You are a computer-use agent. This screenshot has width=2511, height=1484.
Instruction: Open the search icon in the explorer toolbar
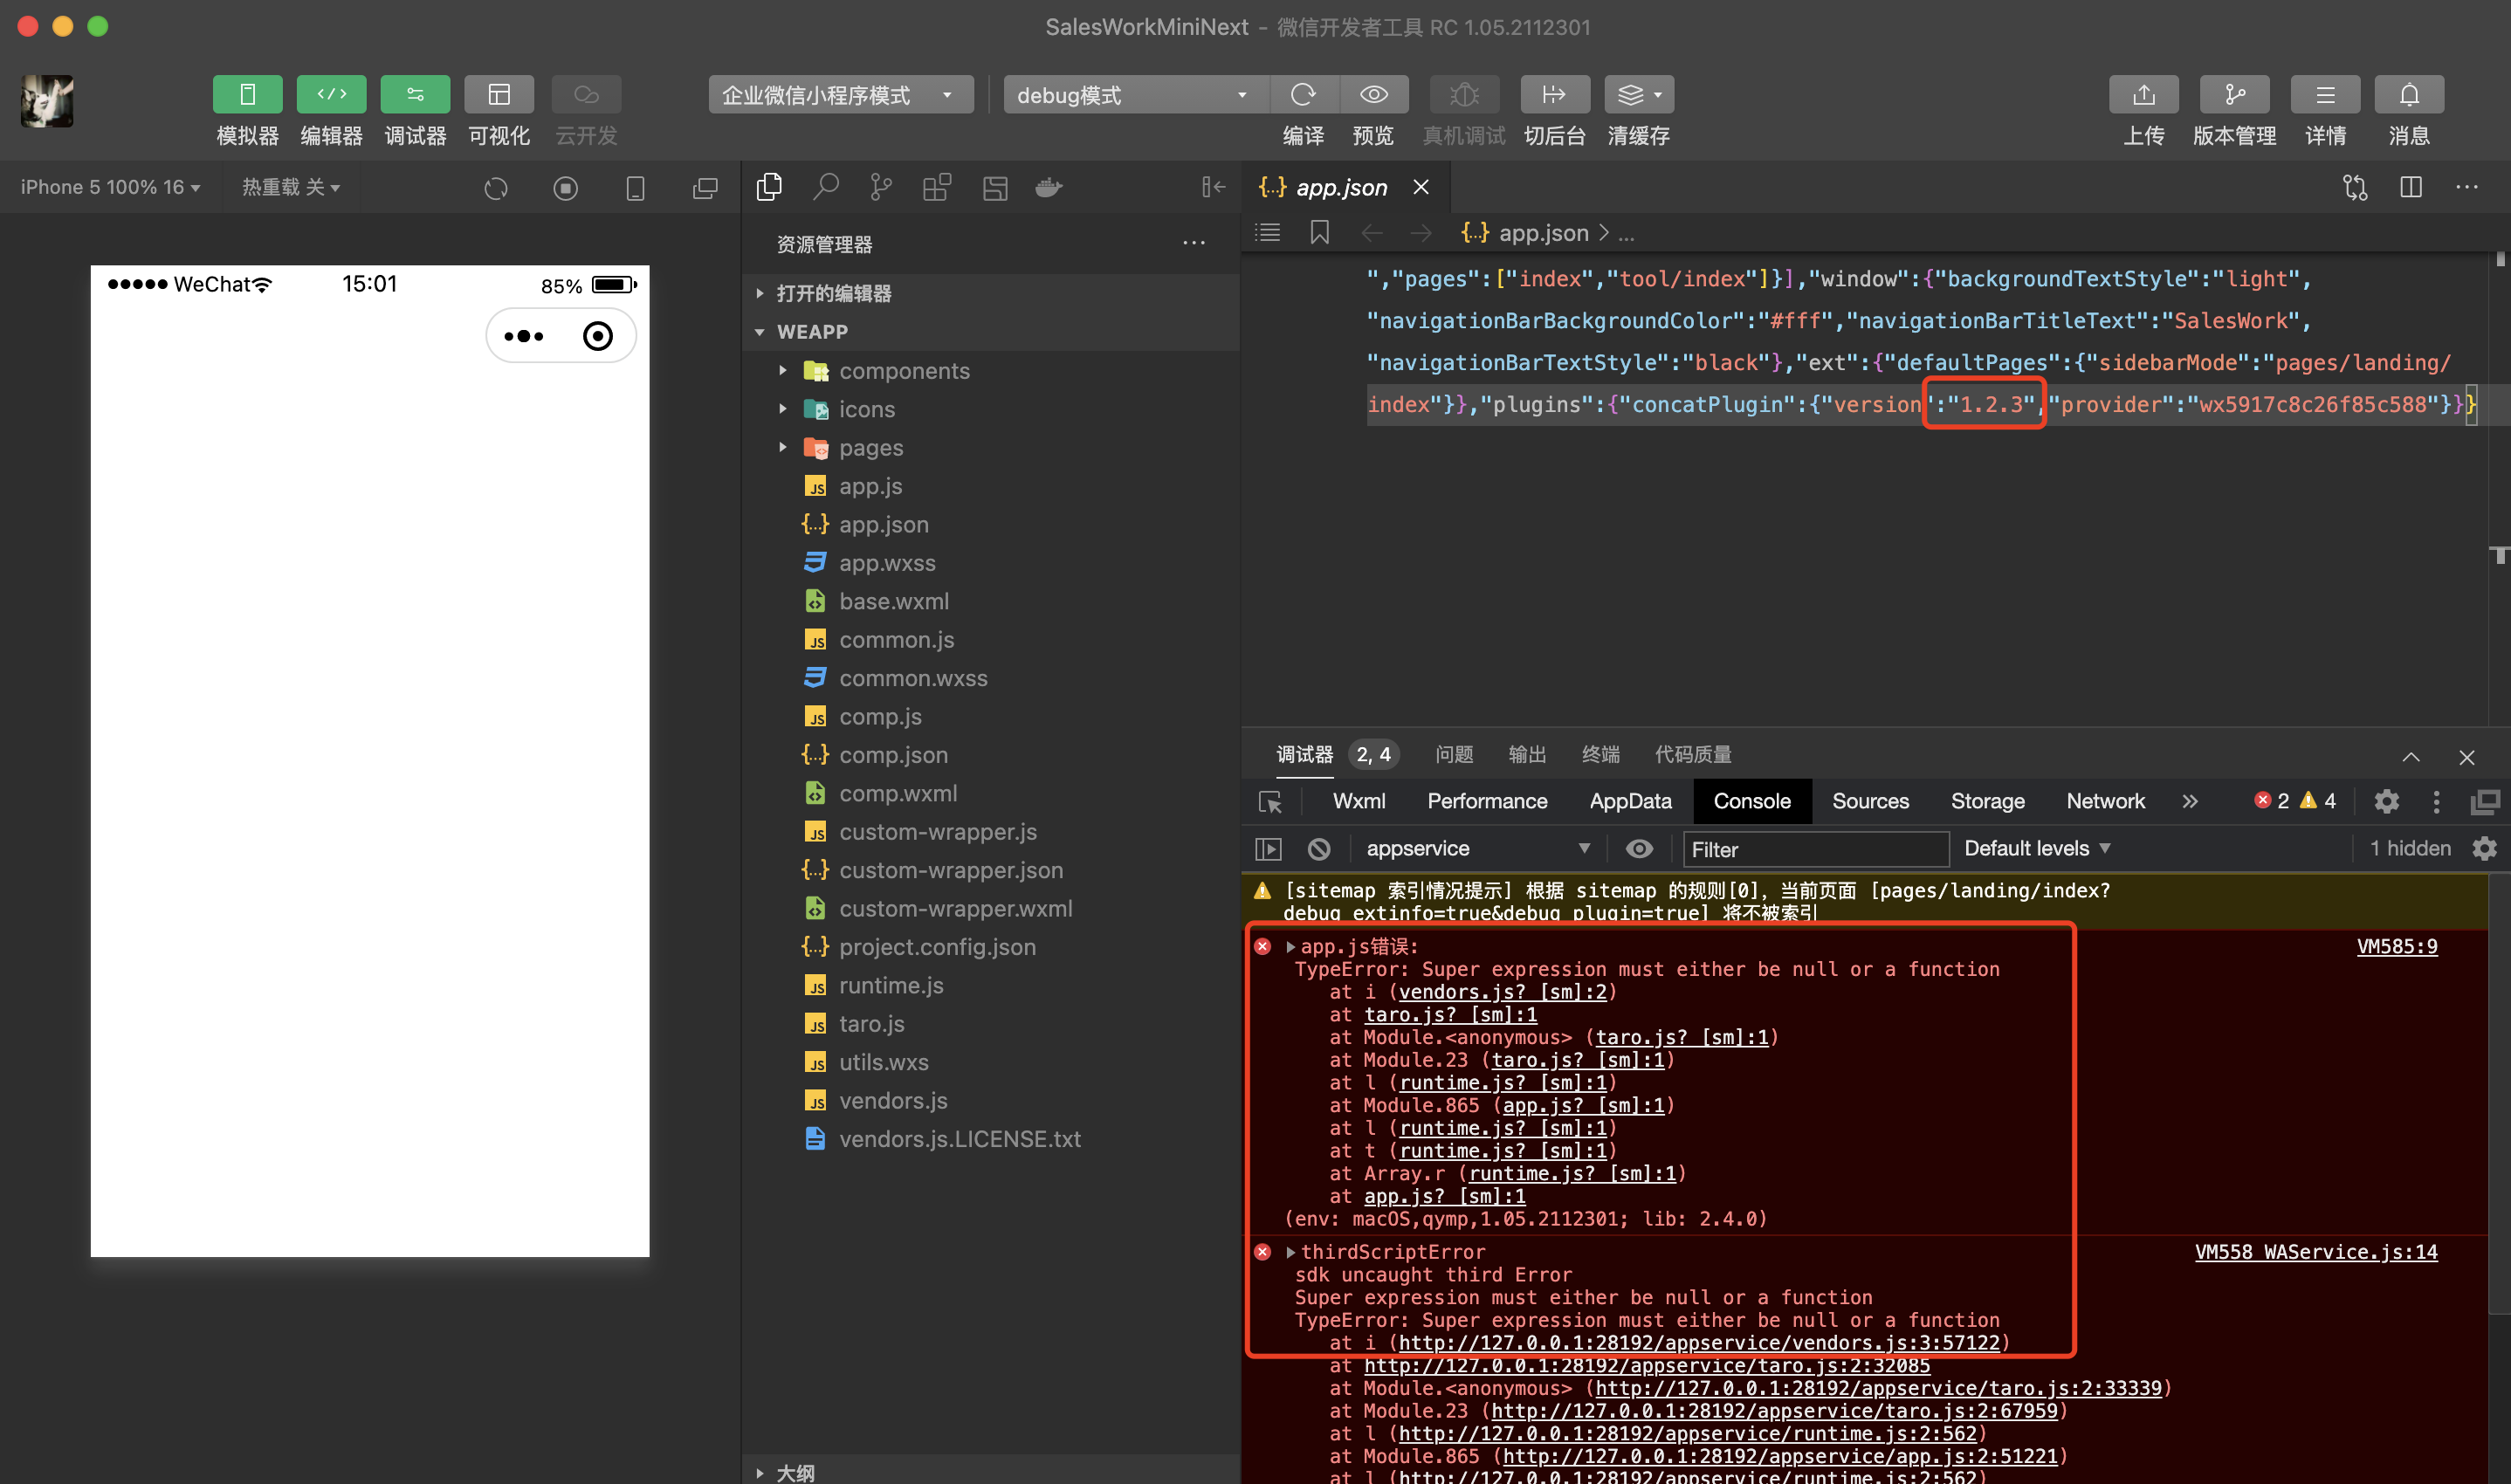[825, 187]
